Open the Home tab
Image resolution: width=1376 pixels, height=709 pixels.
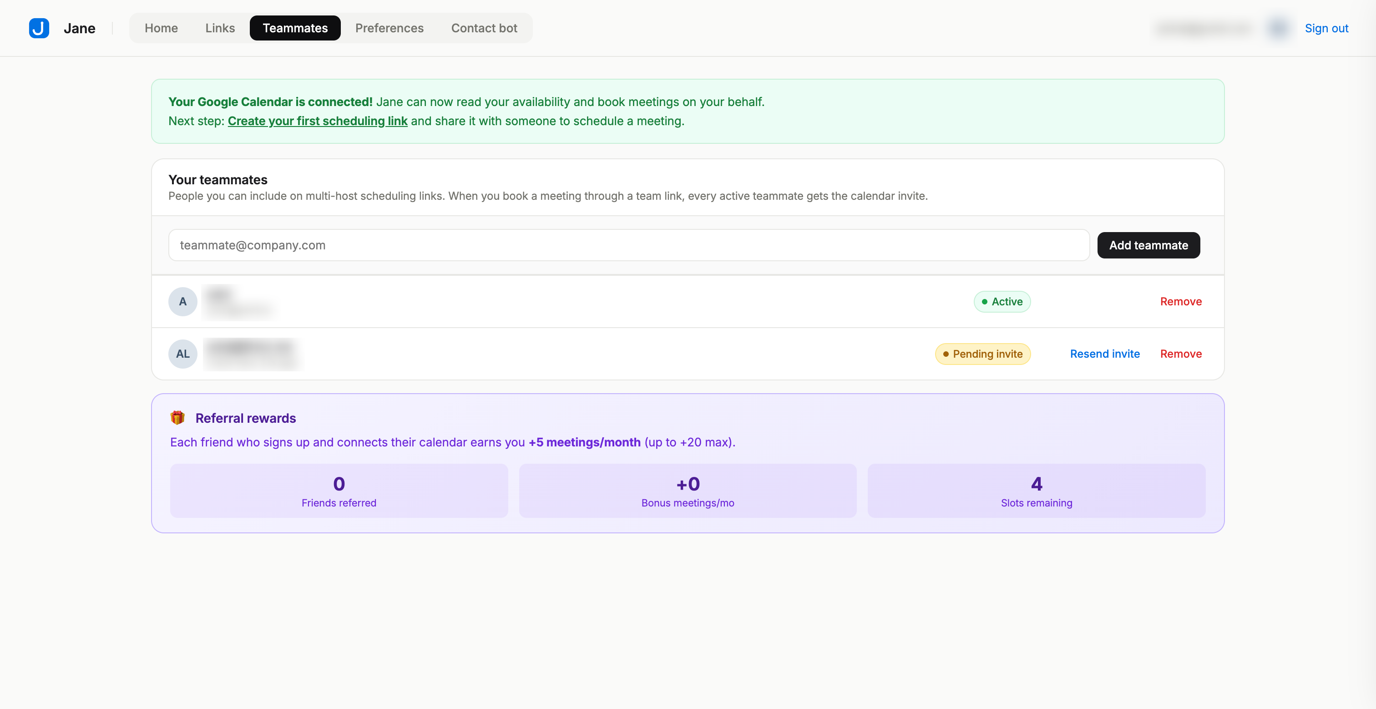coord(162,28)
